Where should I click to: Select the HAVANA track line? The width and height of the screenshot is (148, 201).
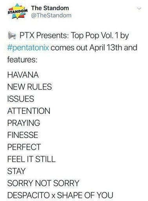click(x=23, y=75)
